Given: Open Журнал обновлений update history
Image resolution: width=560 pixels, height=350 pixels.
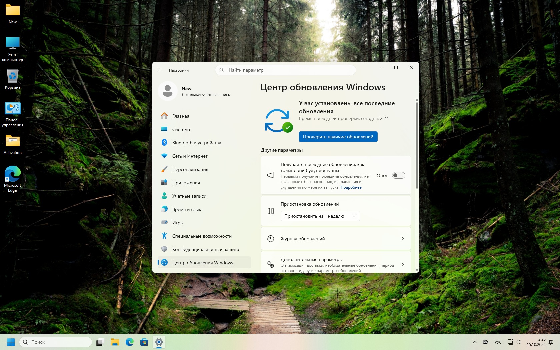Looking at the screenshot, I should [x=336, y=239].
